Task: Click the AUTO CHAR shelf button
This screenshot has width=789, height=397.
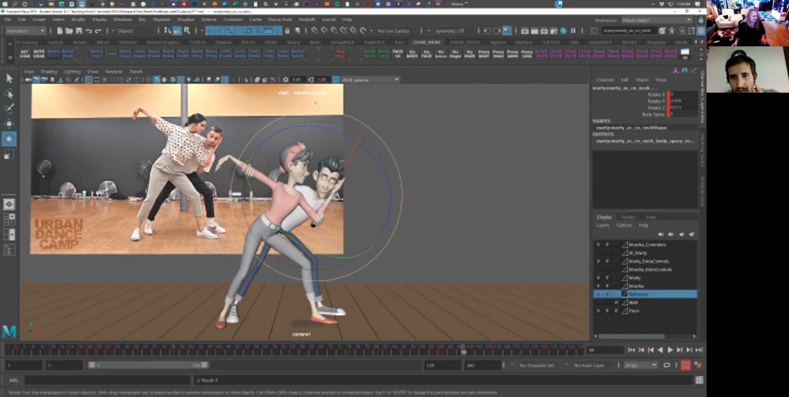Action: coord(39,54)
